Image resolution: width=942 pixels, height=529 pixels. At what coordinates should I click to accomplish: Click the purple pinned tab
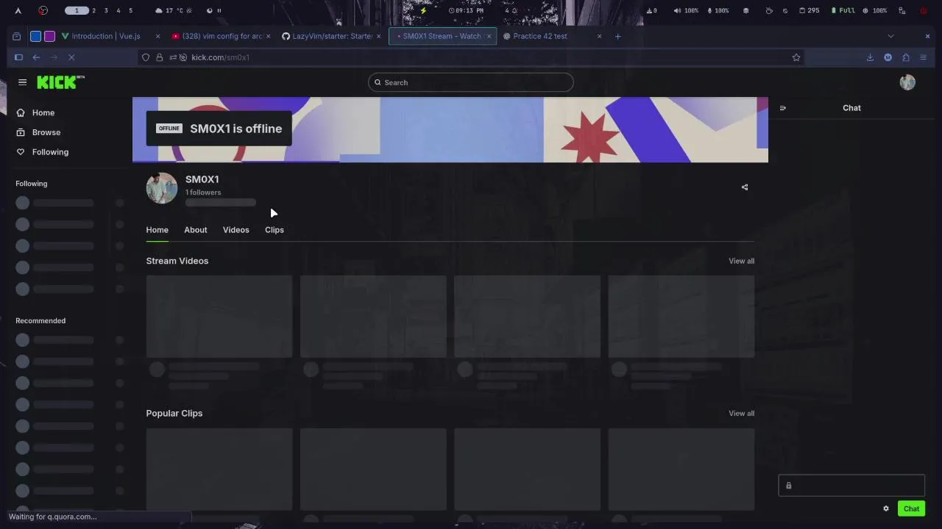click(49, 36)
